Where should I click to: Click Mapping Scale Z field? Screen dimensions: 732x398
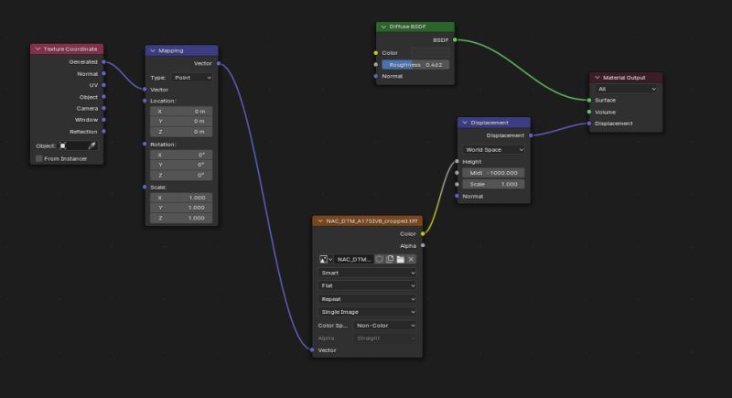coord(181,218)
